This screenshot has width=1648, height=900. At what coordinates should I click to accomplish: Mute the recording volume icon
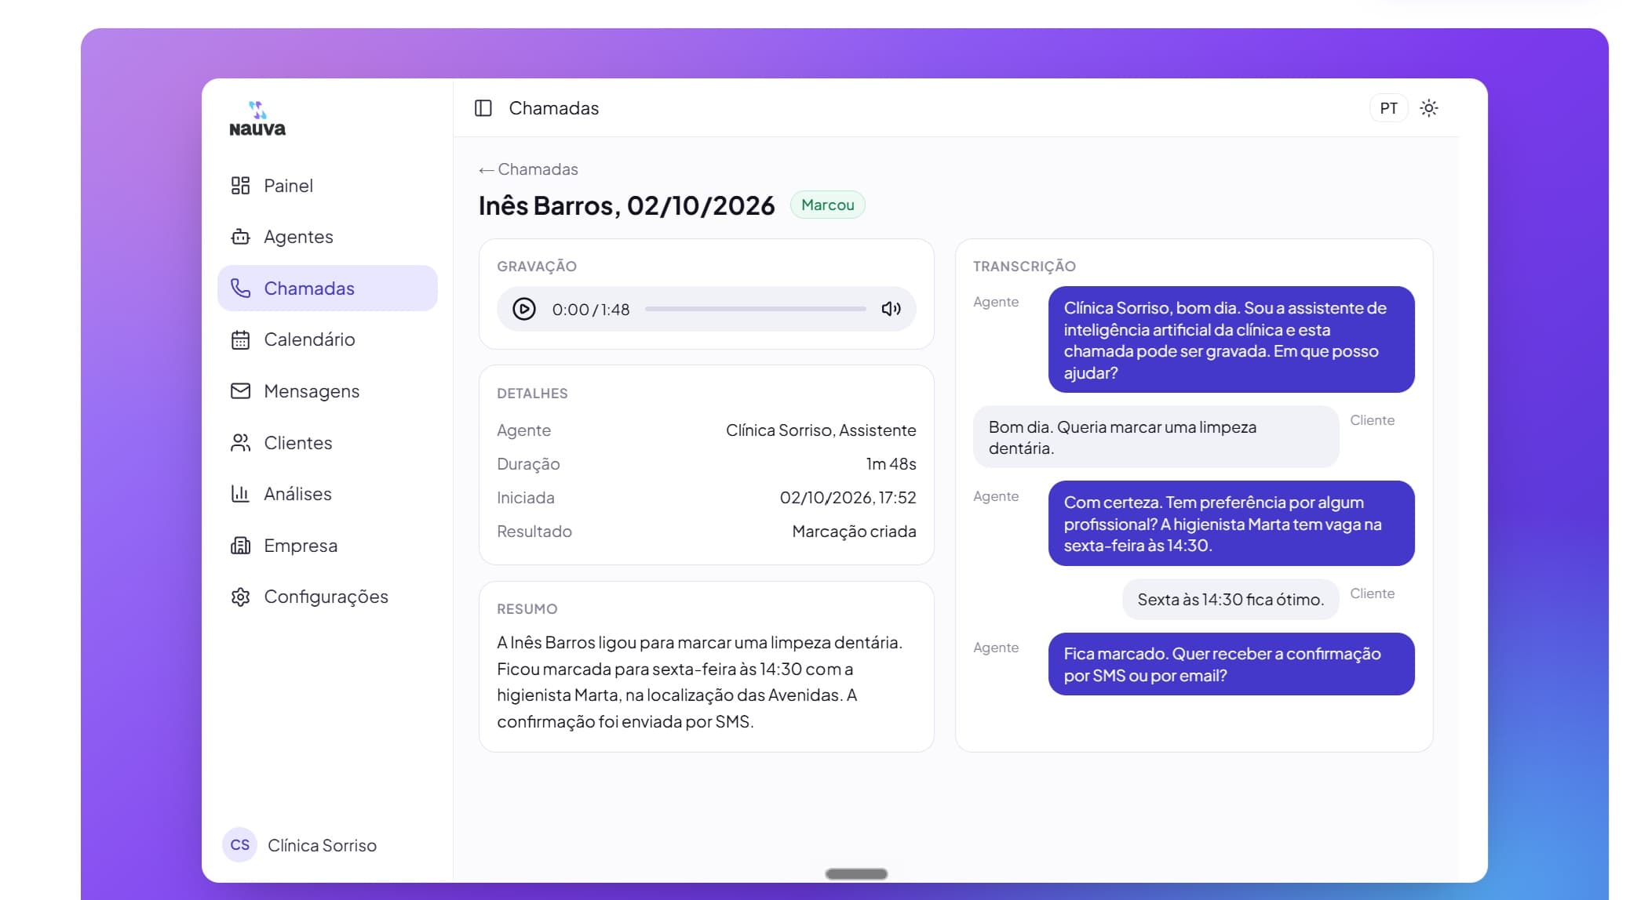[x=891, y=309]
